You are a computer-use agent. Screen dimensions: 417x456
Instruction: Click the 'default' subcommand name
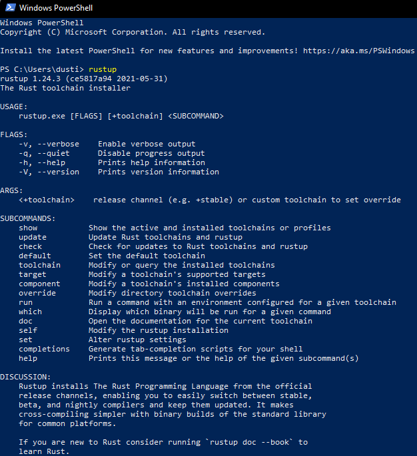(35, 256)
